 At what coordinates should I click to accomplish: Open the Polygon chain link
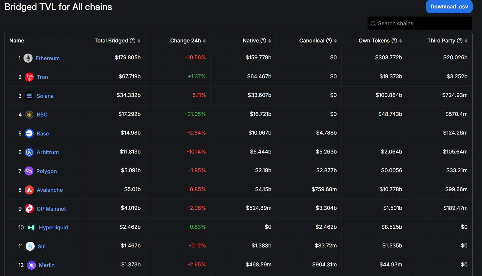(47, 171)
